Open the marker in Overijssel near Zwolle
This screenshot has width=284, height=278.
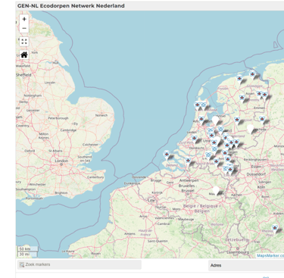click(x=237, y=120)
